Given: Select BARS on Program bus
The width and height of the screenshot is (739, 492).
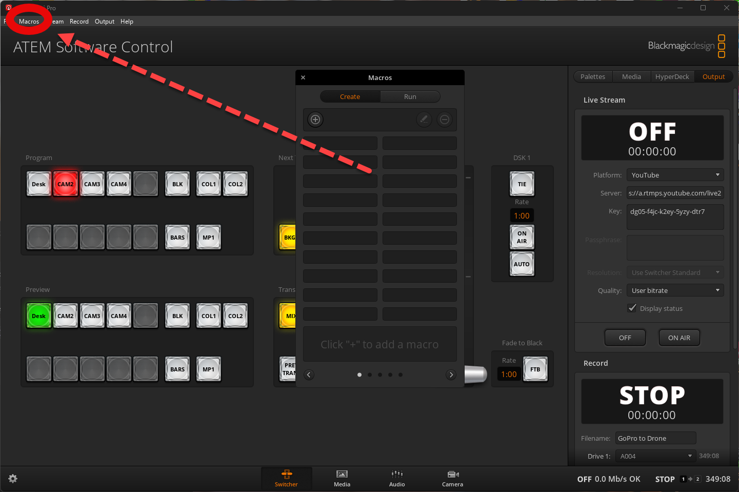Looking at the screenshot, I should click(x=177, y=238).
